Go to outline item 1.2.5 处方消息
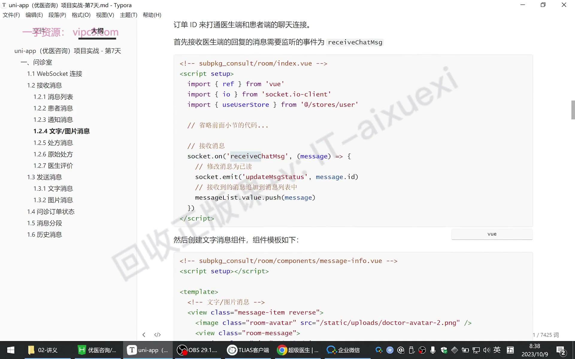The image size is (575, 359). [x=53, y=143]
